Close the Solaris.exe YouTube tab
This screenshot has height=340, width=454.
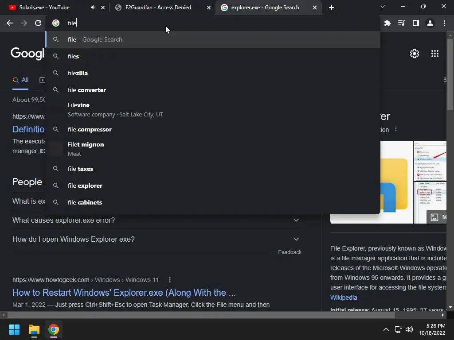coord(103,8)
